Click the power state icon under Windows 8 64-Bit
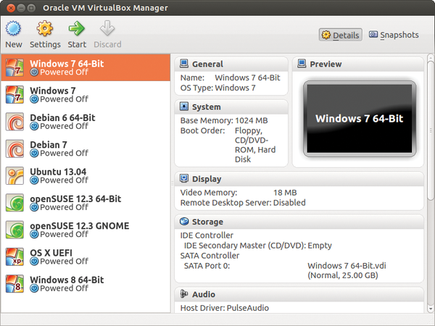This screenshot has width=435, height=326. click(x=34, y=288)
